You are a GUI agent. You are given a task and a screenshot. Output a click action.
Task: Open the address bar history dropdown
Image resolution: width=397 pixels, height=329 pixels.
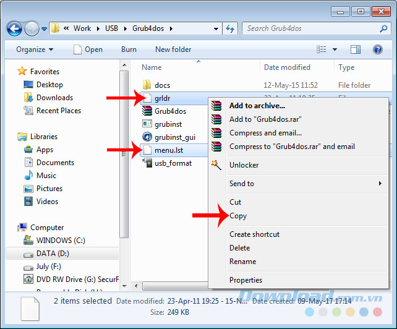point(216,28)
